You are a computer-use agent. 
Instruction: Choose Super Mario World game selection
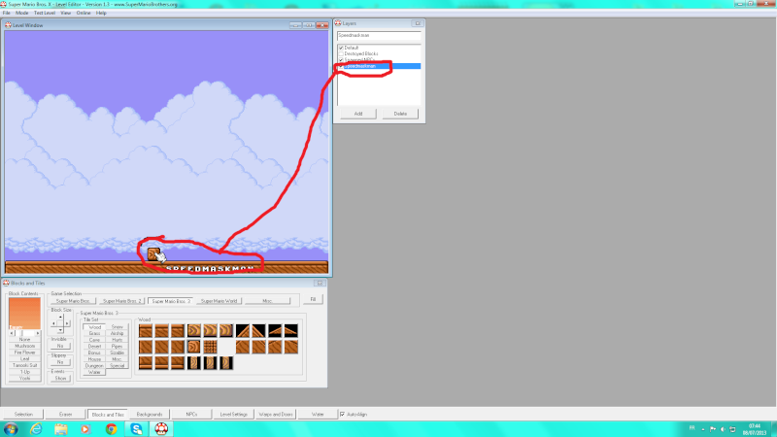tap(220, 301)
